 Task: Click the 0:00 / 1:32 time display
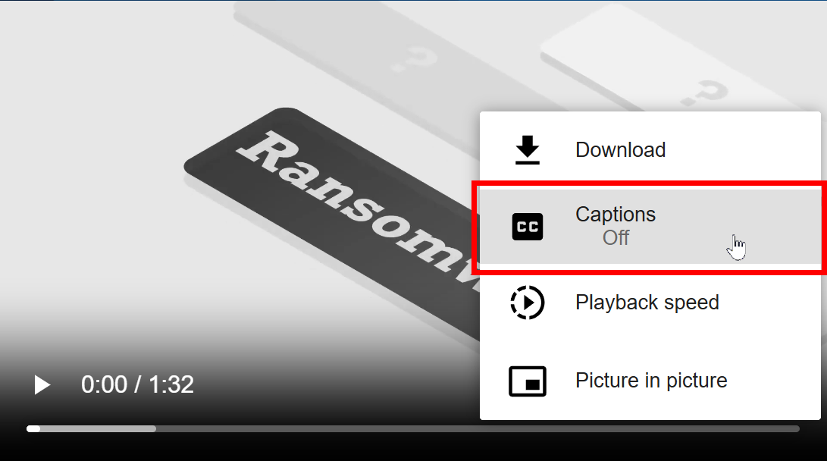(x=137, y=384)
